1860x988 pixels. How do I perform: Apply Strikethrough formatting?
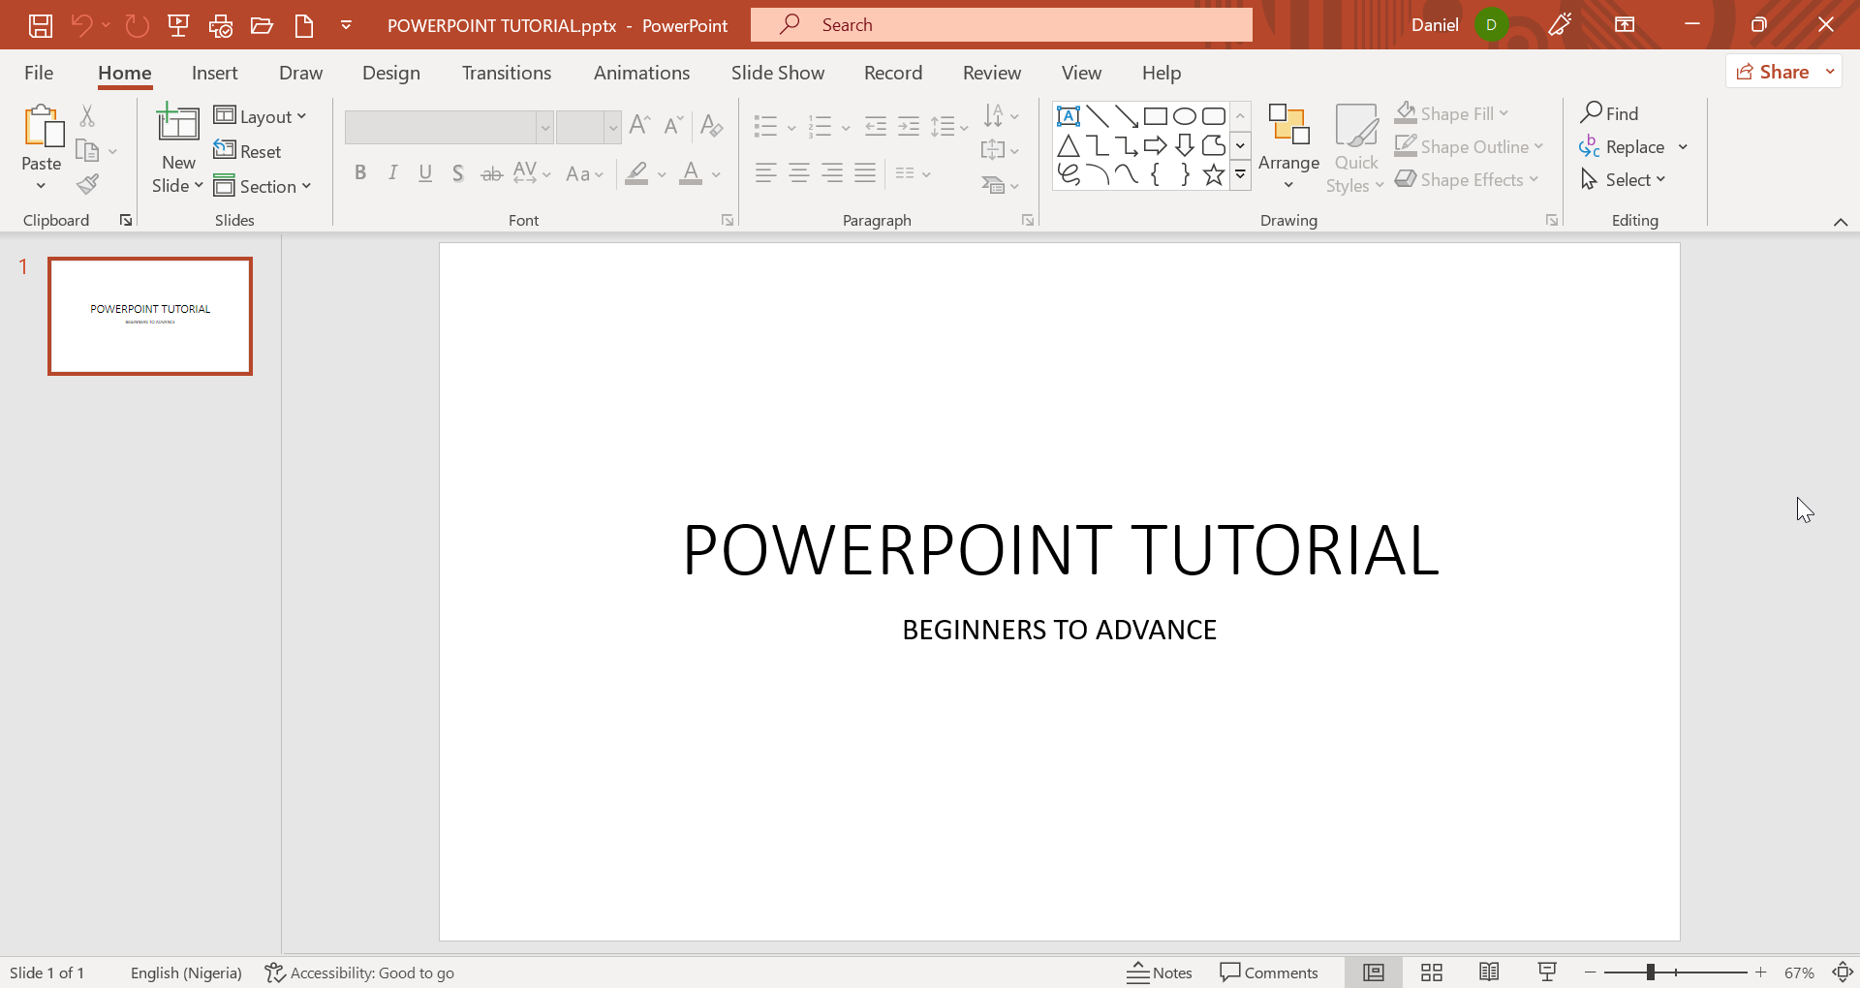coord(491,173)
